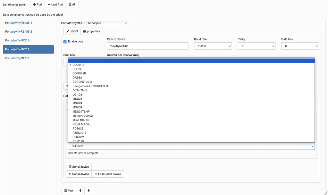Open the Baud rate dropdown
Viewport: 328px width, 195px height.
pyautogui.click(x=213, y=46)
